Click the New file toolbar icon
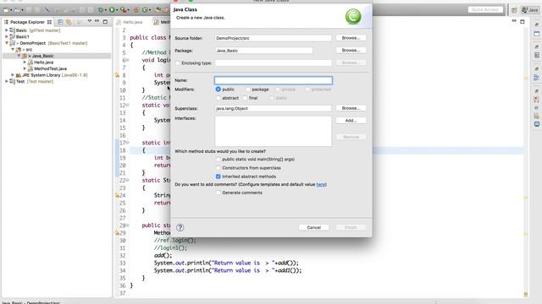 (x=6, y=10)
